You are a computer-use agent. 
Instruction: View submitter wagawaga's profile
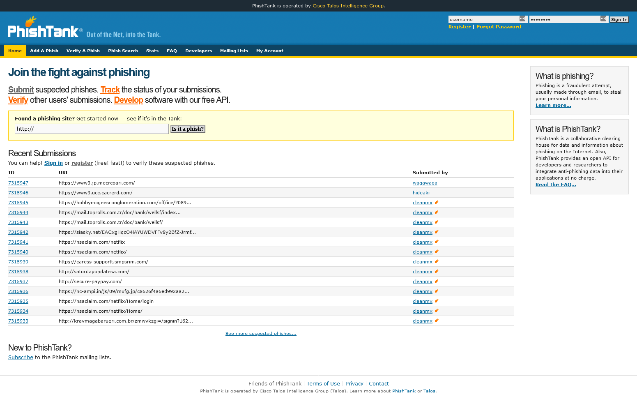pos(425,183)
